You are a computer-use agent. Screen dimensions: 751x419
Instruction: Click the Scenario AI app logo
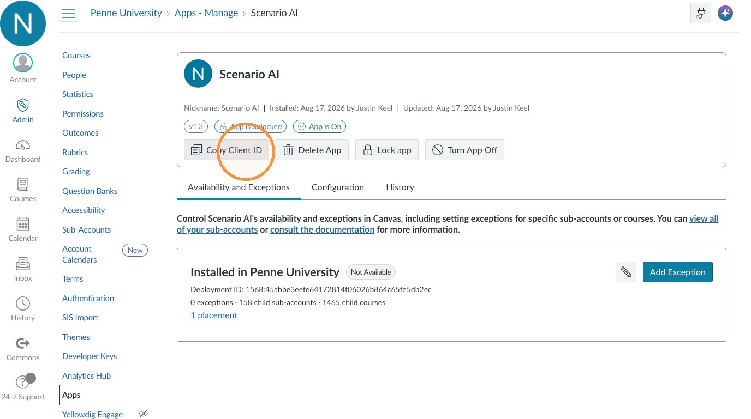pyautogui.click(x=198, y=74)
